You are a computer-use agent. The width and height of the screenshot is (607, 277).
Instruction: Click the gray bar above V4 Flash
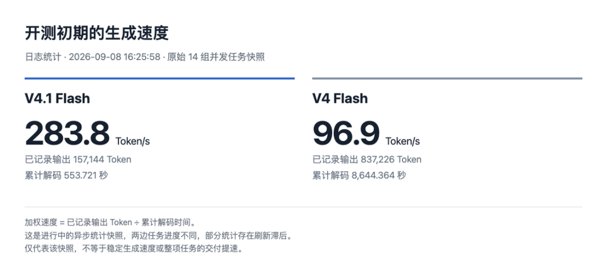click(x=447, y=78)
